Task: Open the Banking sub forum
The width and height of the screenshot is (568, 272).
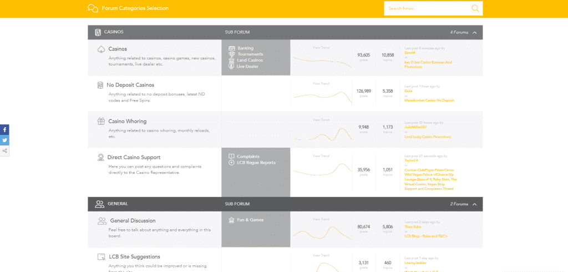Action: coord(246,48)
